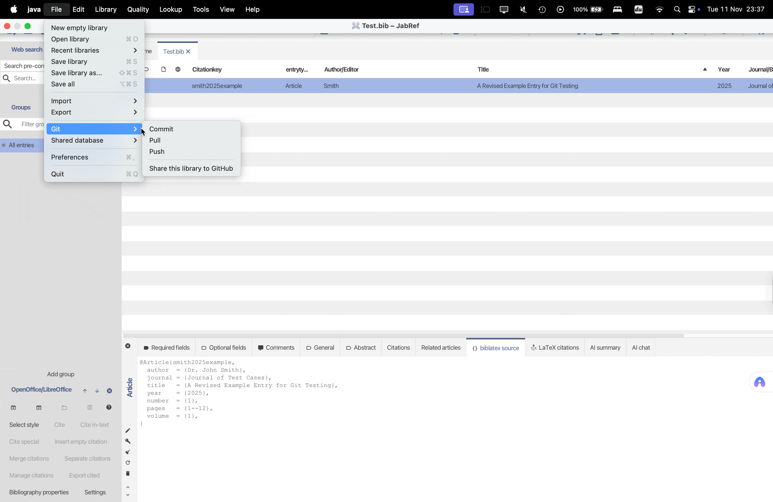The height and width of the screenshot is (502, 773).
Task: Delete entry with the trash icon
Action: pos(128,473)
